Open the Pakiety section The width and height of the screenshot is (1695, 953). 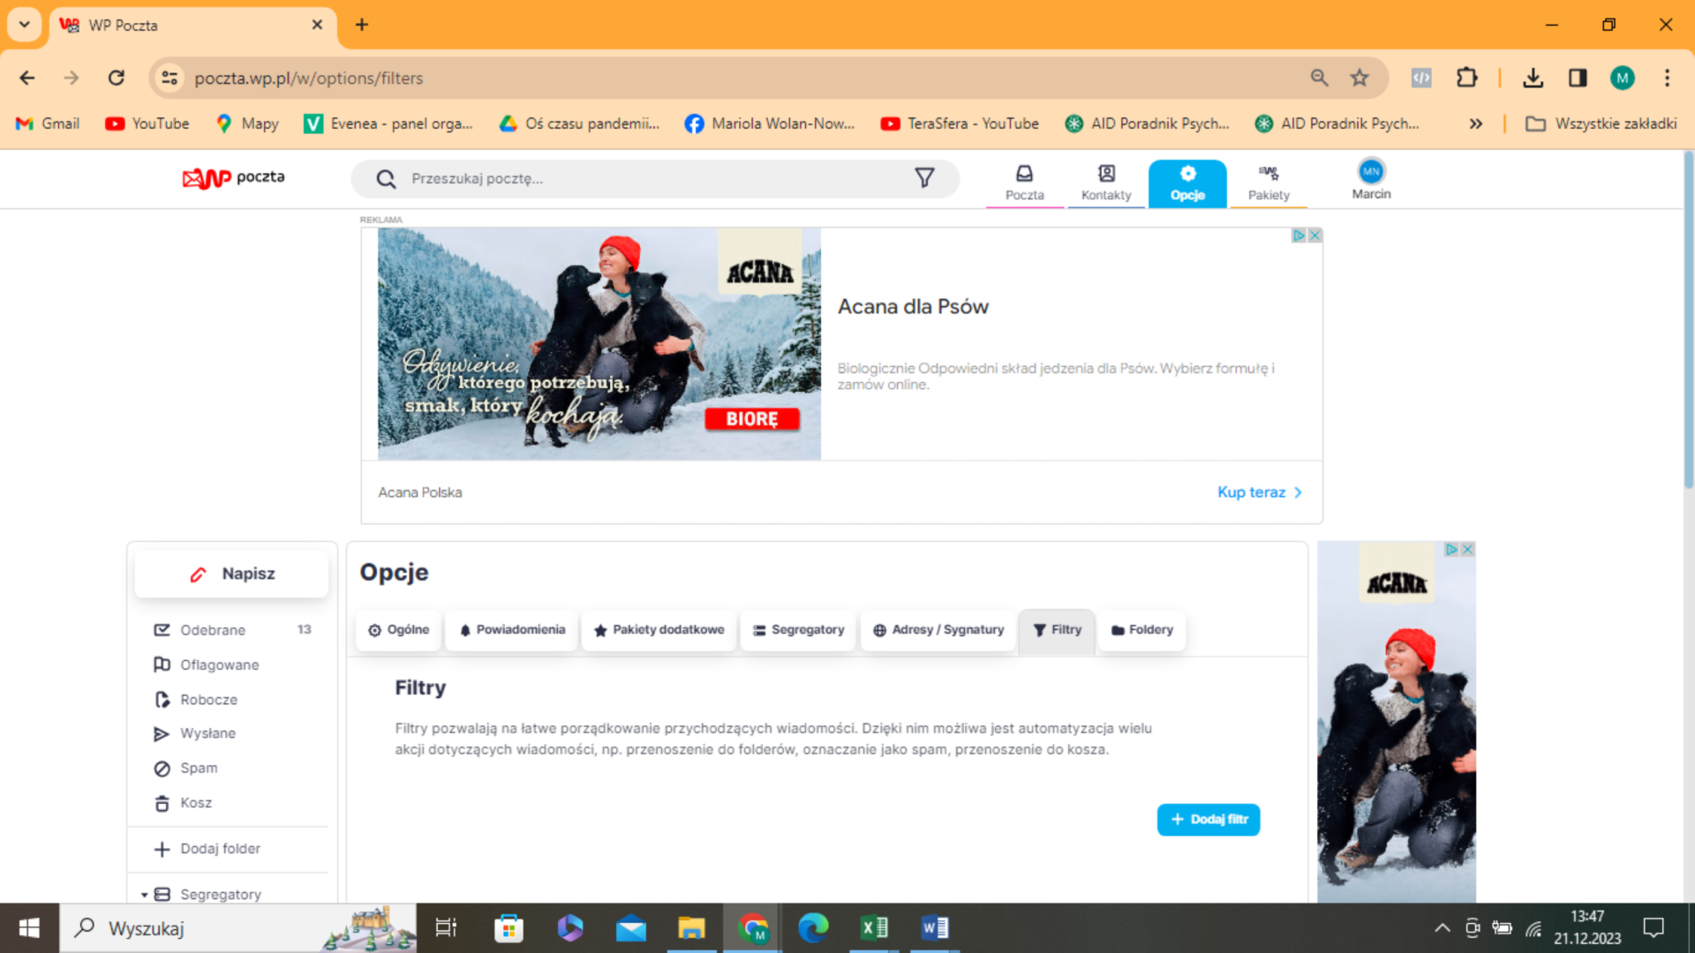tap(1269, 183)
